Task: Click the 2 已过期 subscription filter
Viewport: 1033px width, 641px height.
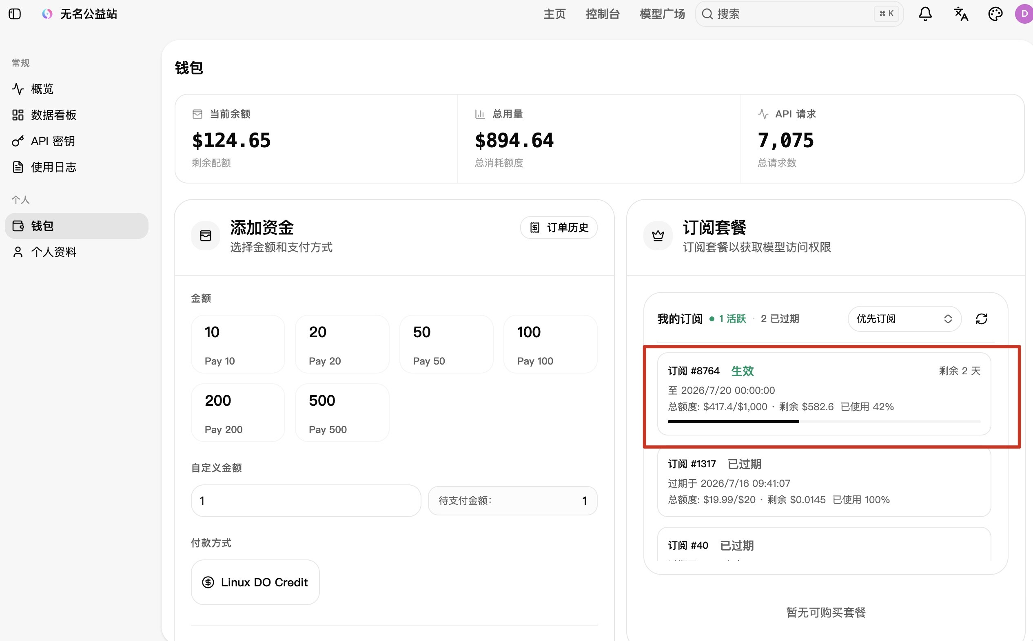Action: coord(780,319)
